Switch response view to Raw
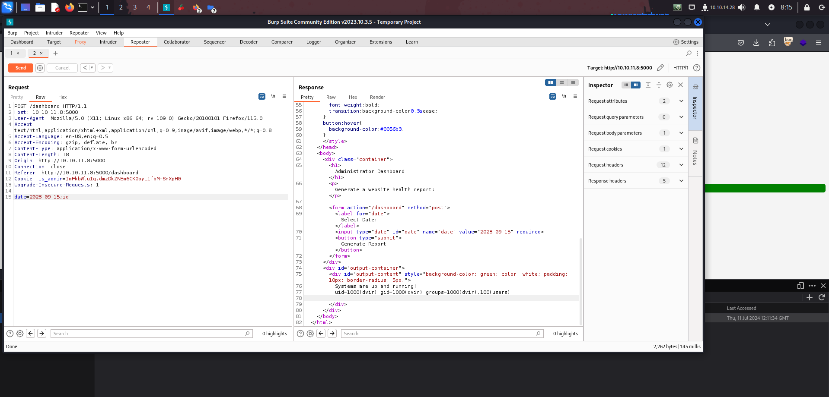This screenshot has width=829, height=397. (x=331, y=97)
